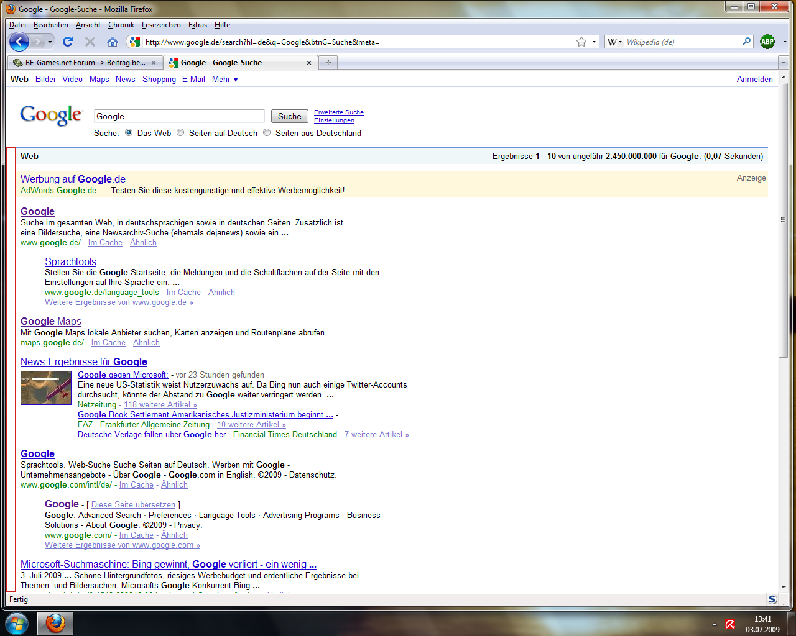
Task: Click the Avira tray icon
Action: (730, 624)
